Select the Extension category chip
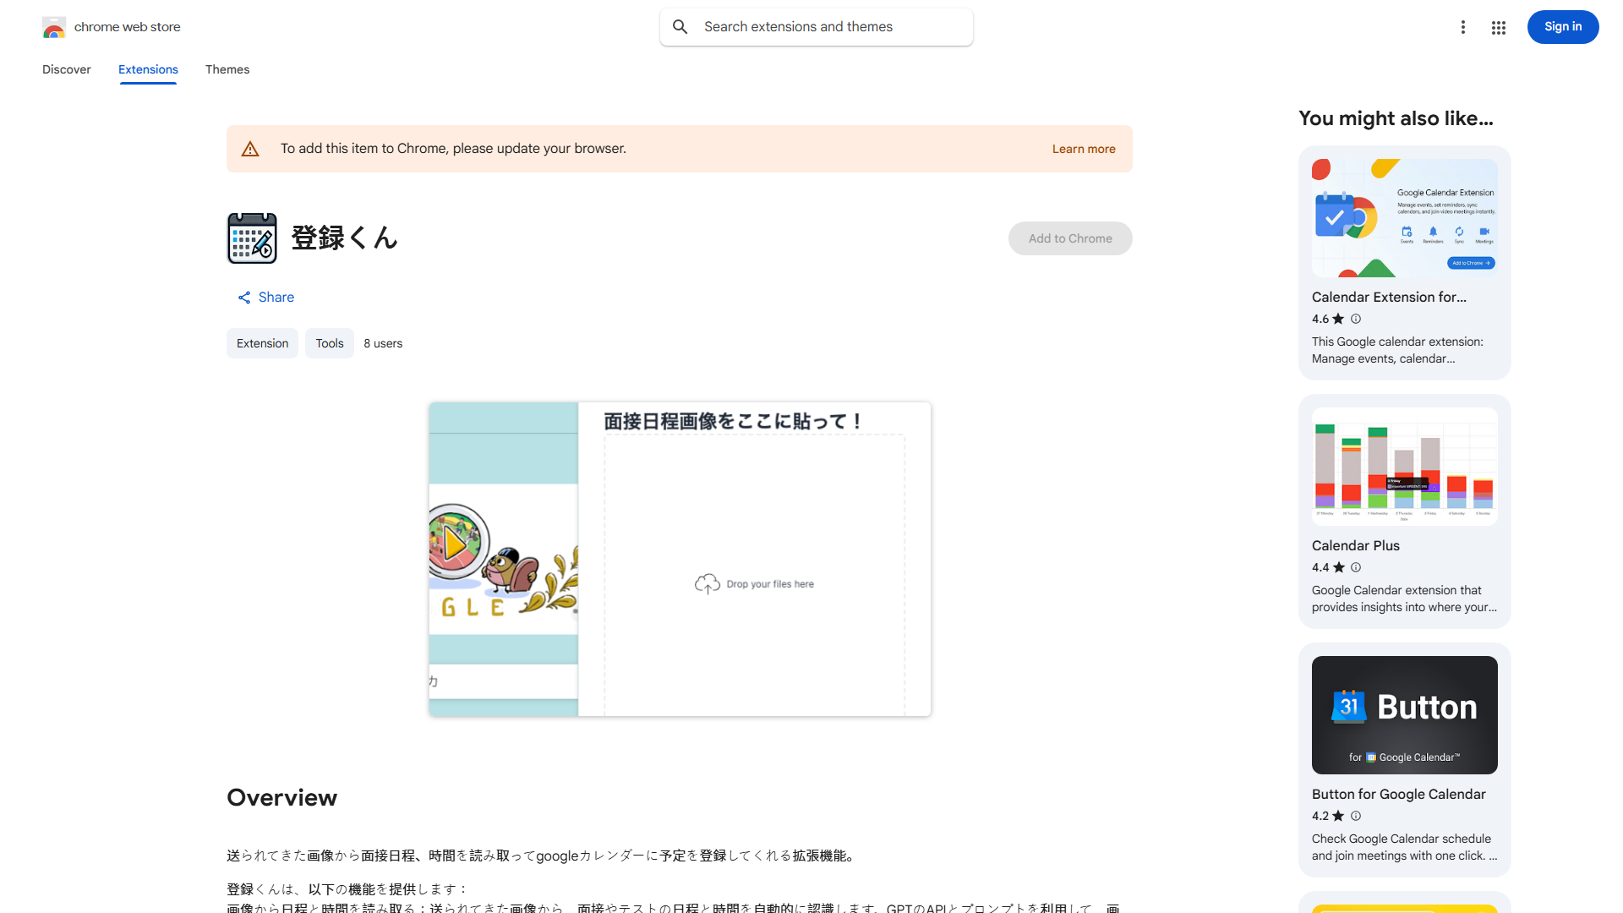This screenshot has width=1623, height=913. 262,343
